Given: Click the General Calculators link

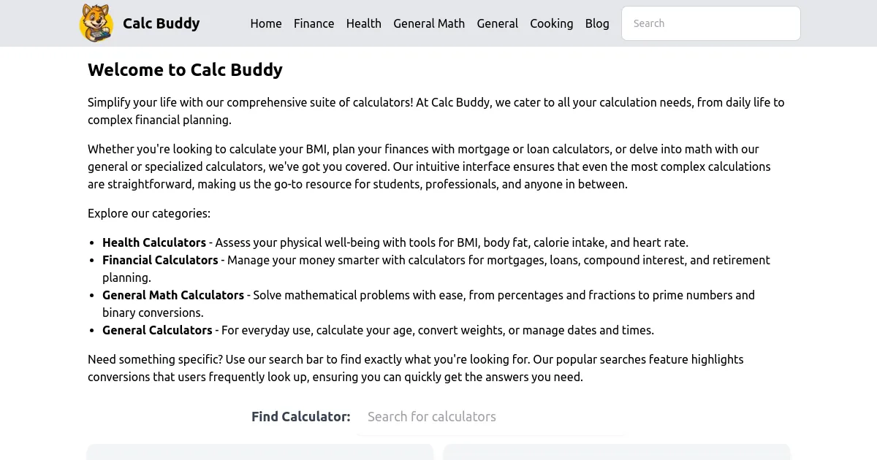Looking at the screenshot, I should [157, 330].
